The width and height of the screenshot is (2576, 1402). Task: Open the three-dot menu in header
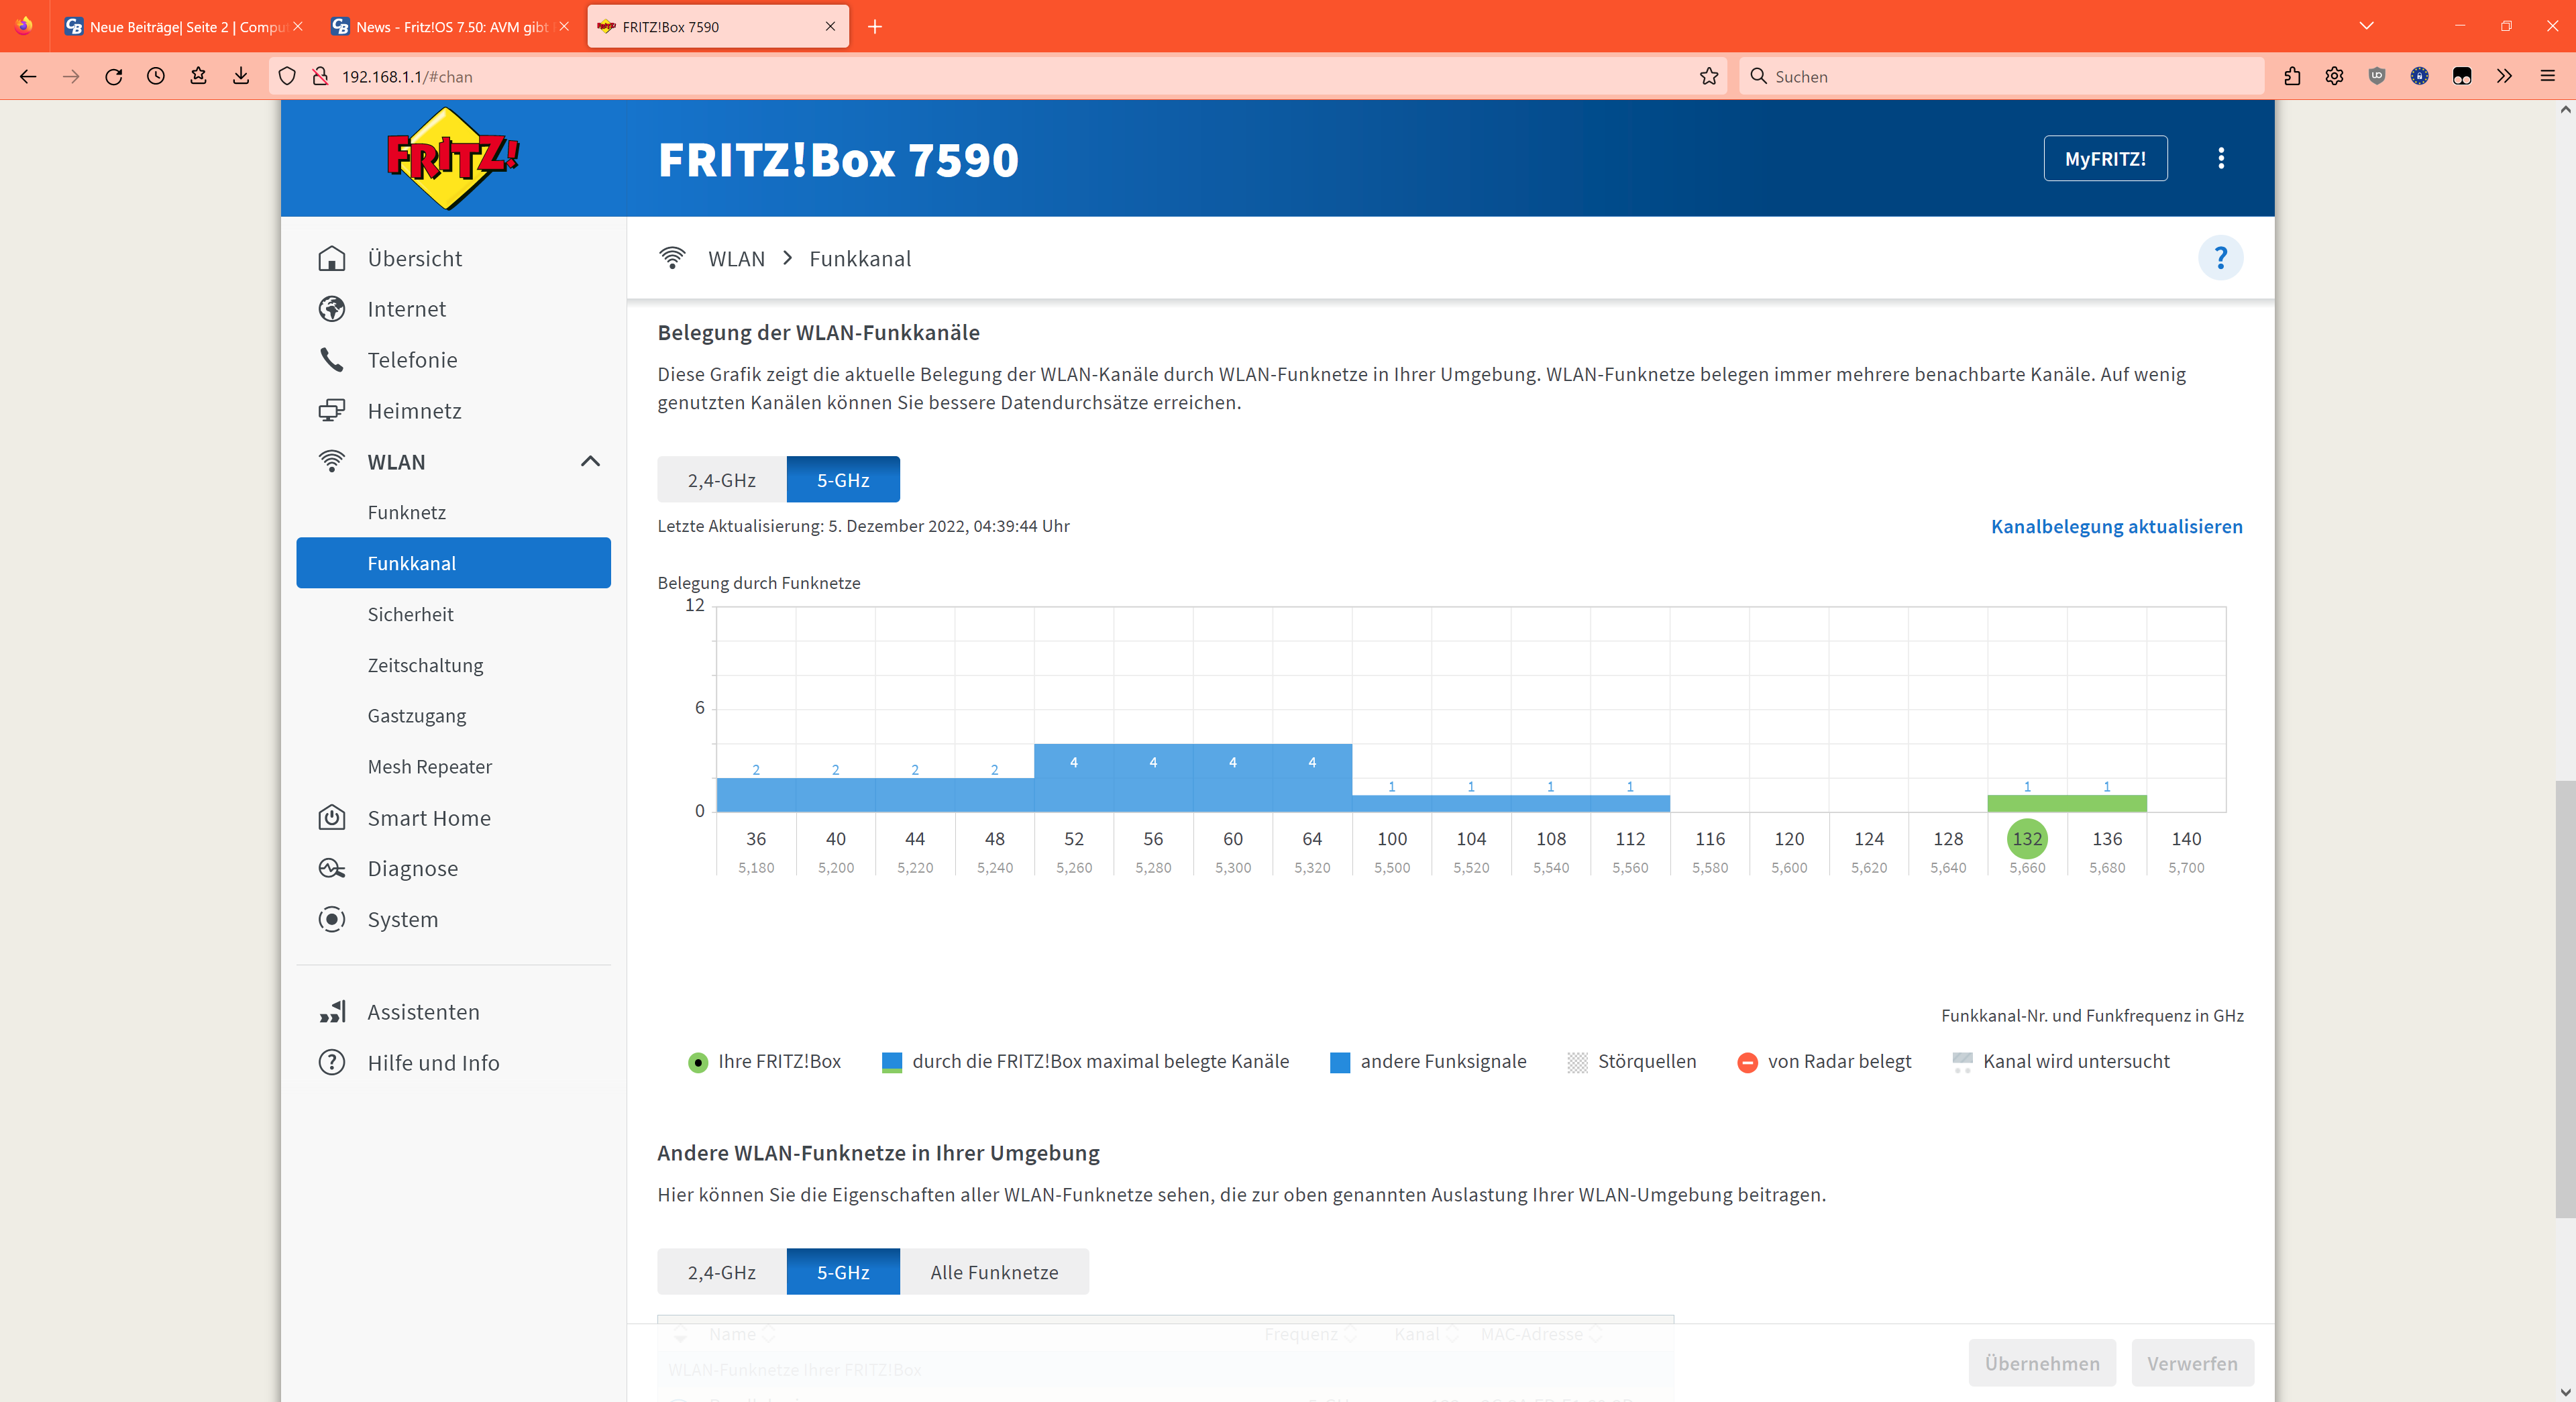2220,158
